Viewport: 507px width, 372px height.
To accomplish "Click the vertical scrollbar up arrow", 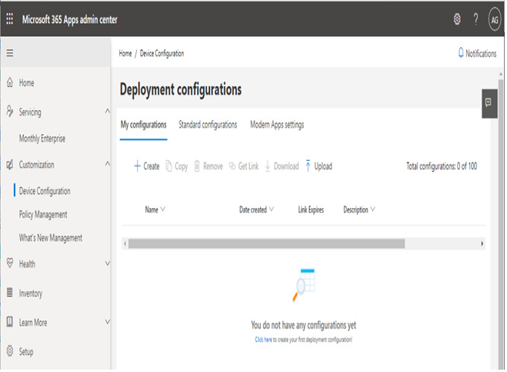I will 501,74.
